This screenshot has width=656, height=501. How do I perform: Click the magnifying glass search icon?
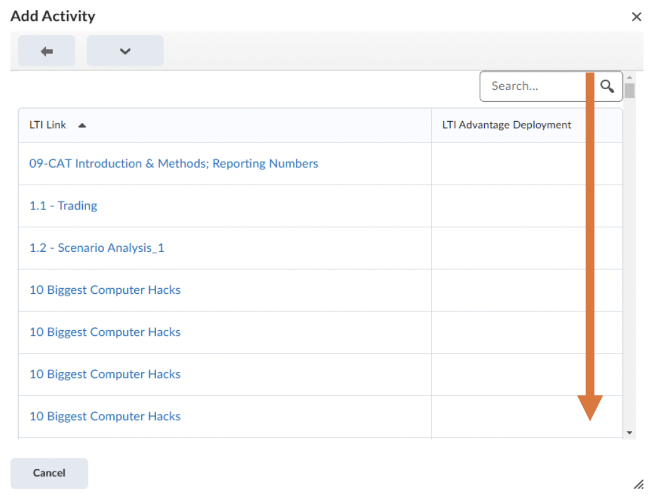[607, 86]
